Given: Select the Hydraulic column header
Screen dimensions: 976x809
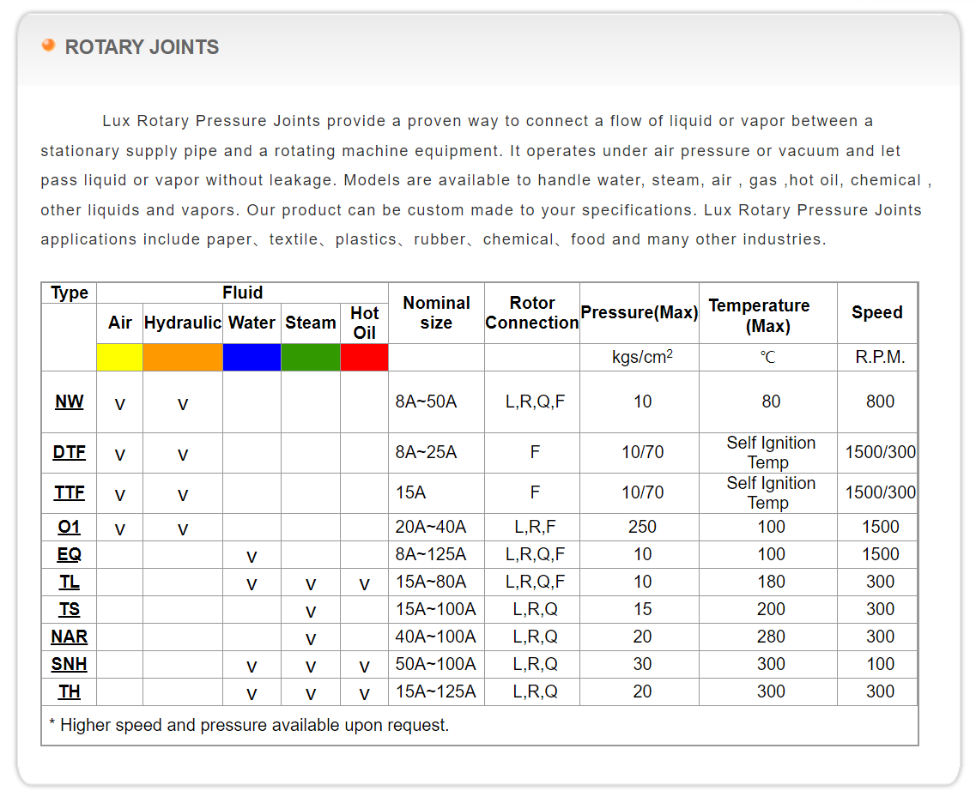Looking at the screenshot, I should tap(182, 323).
